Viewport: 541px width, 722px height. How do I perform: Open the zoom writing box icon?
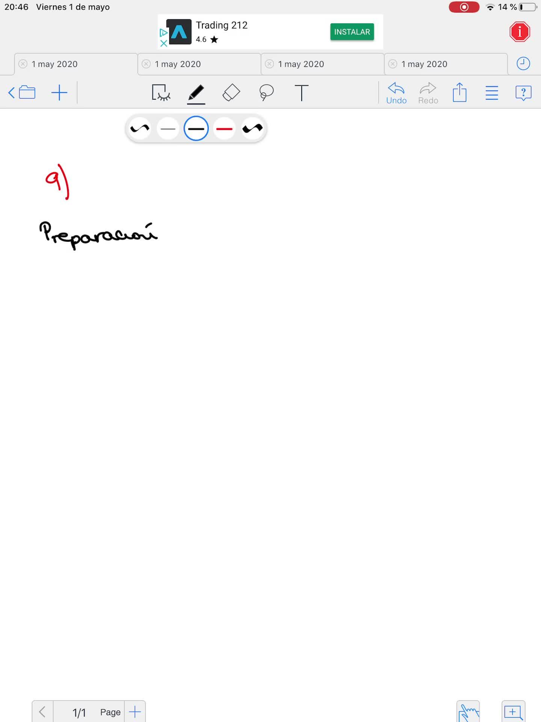pyautogui.click(x=514, y=712)
